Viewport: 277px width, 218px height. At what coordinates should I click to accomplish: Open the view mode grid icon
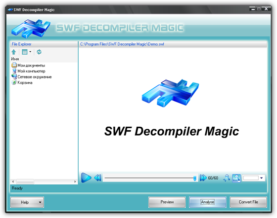pyautogui.click(x=25, y=52)
